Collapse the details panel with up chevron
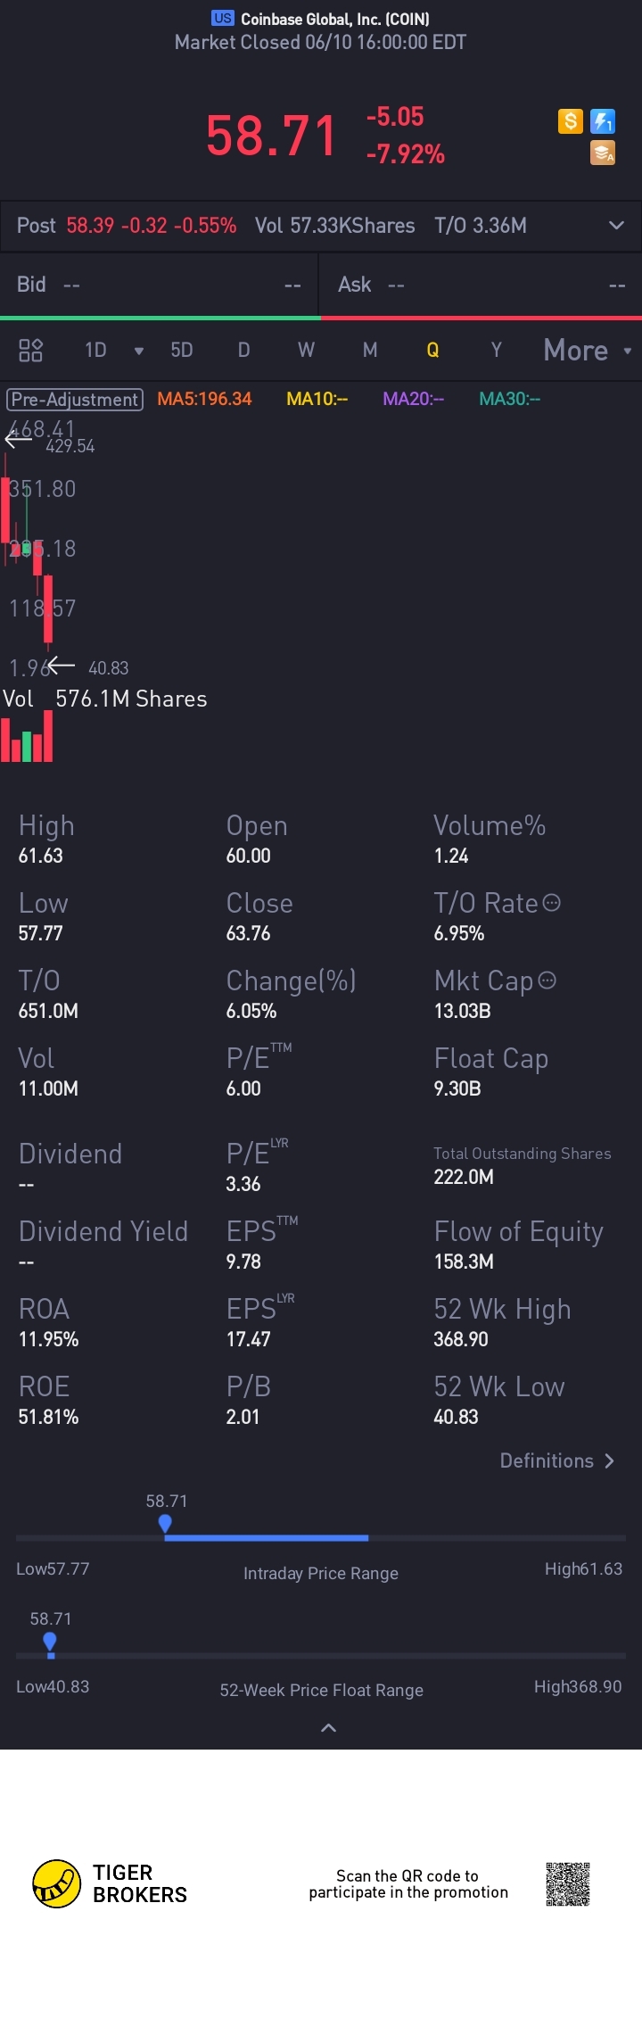642x2019 pixels. click(x=328, y=1728)
